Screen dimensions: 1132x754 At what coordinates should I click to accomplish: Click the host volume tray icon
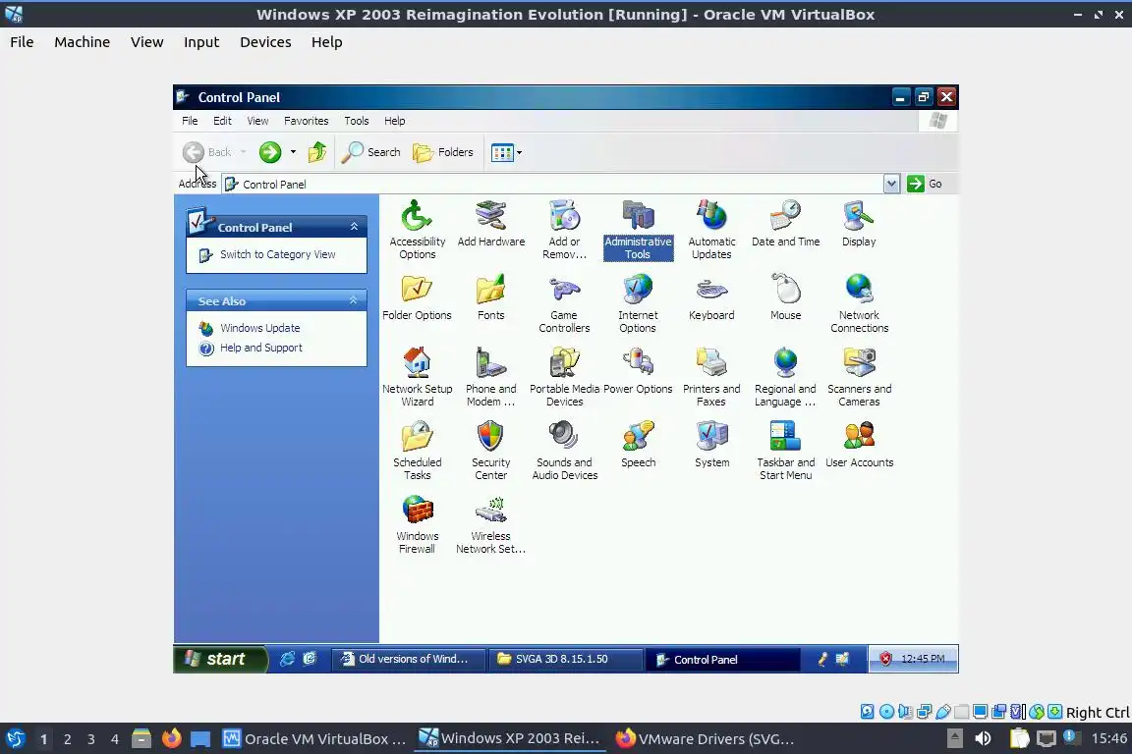(983, 739)
